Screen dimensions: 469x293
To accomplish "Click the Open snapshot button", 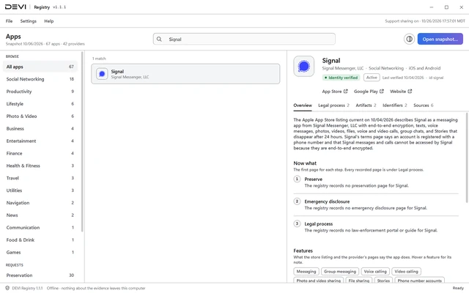I will (440, 39).
